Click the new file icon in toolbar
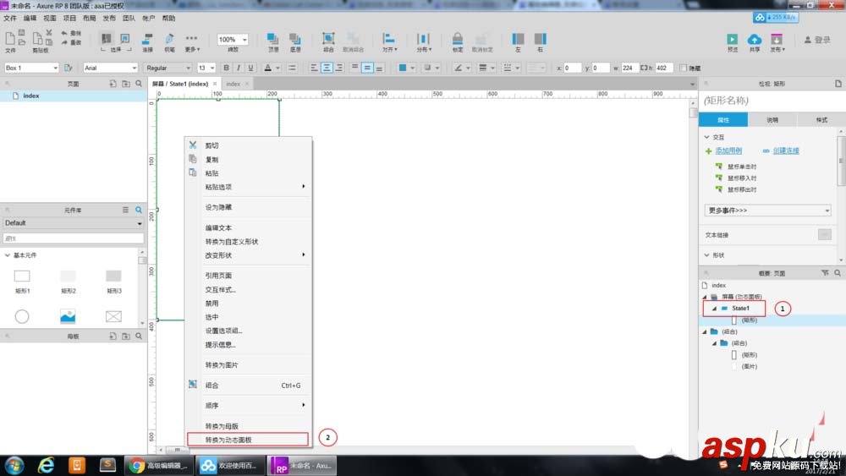 point(9,38)
